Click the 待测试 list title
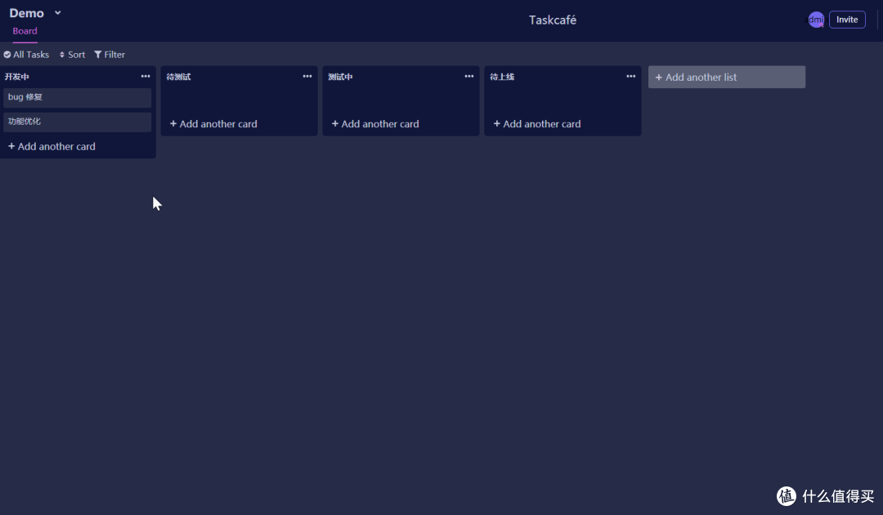 tap(178, 77)
